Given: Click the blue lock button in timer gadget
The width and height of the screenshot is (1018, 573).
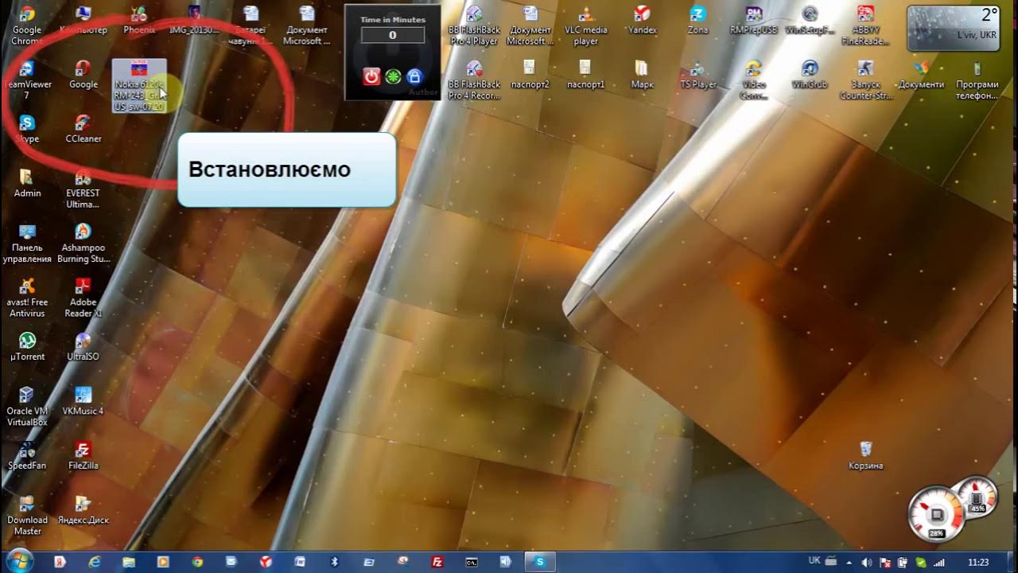Looking at the screenshot, I should [x=414, y=76].
